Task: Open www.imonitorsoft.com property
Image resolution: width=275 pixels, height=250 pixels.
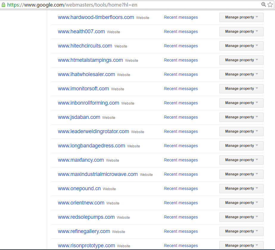Action: click(x=83, y=89)
